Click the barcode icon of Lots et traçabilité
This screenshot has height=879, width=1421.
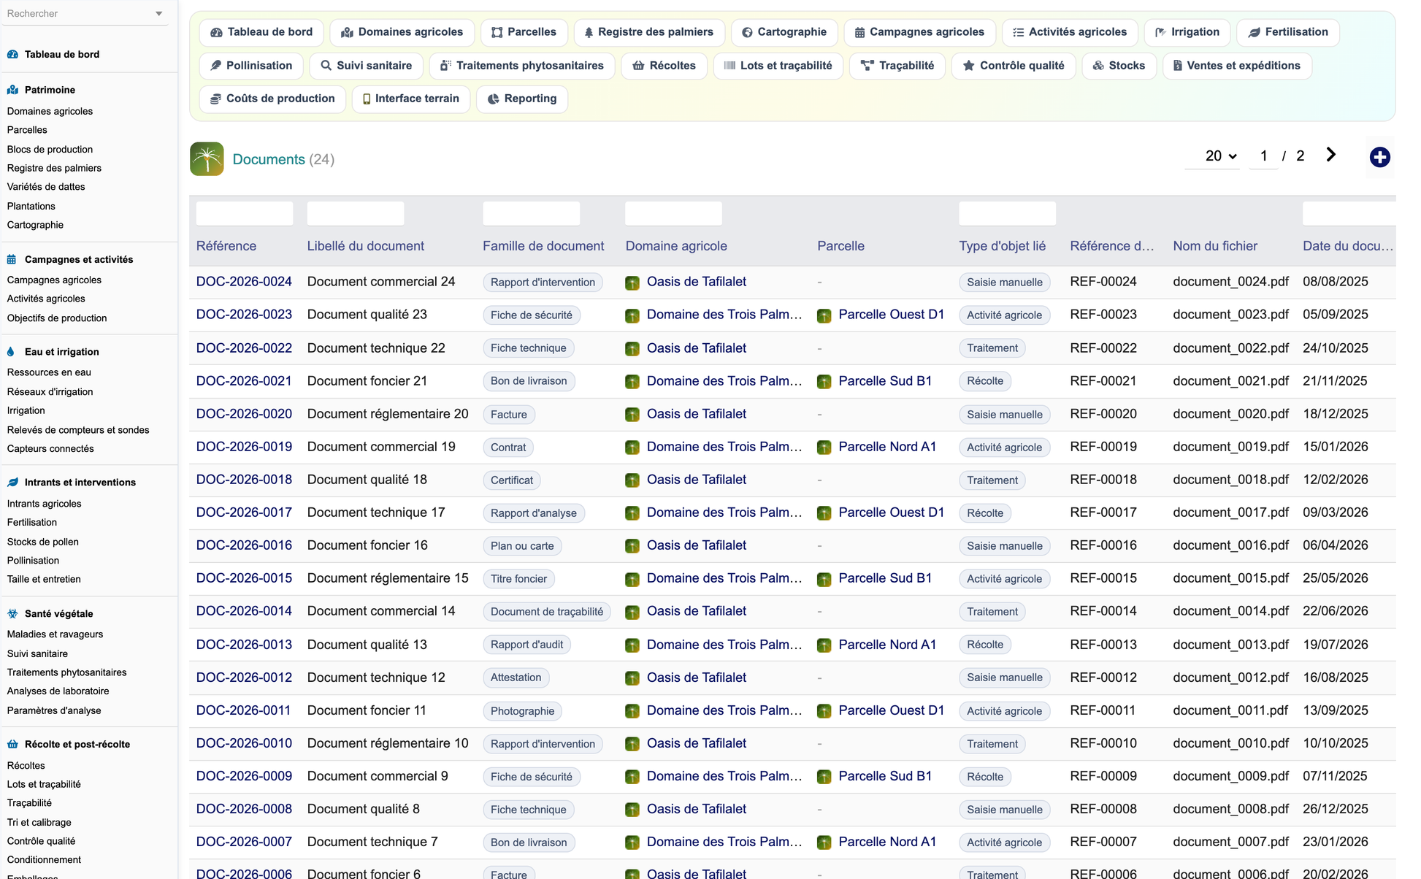pyautogui.click(x=729, y=66)
